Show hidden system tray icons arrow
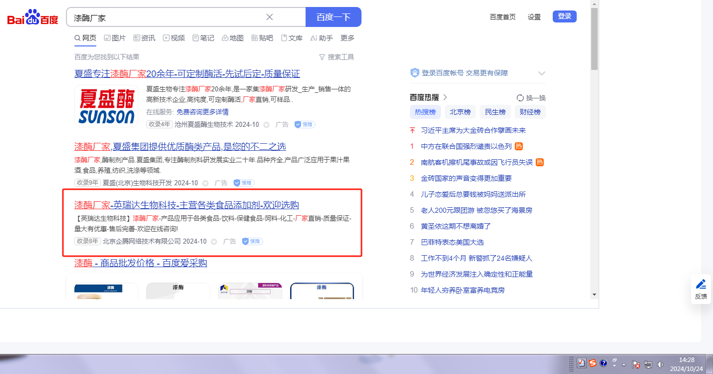Image resolution: width=713 pixels, height=374 pixels. coord(624,365)
